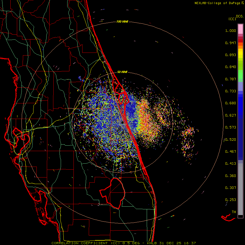Click the NEXLAB-College of DuPage label
The image size is (245, 245).
[217, 3]
